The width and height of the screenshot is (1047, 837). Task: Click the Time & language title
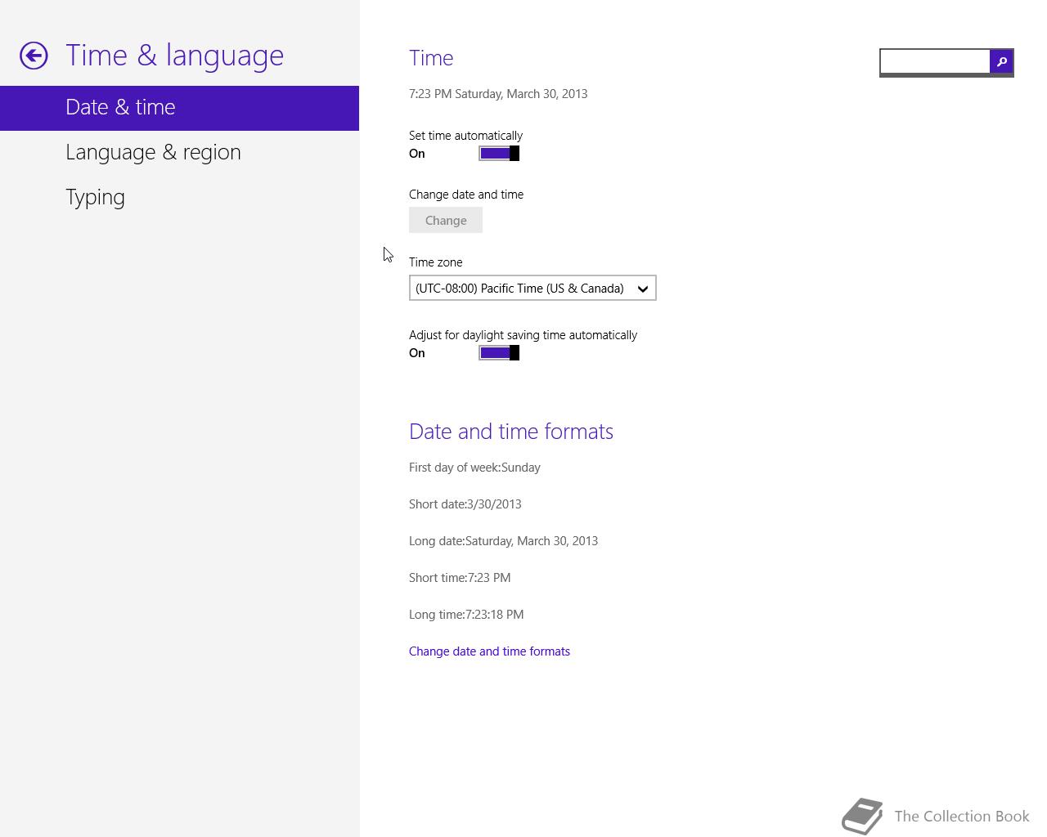(x=174, y=56)
